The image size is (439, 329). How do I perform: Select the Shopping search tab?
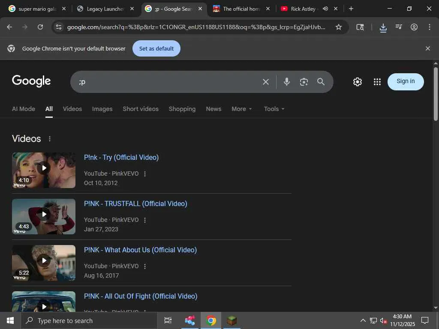182,109
